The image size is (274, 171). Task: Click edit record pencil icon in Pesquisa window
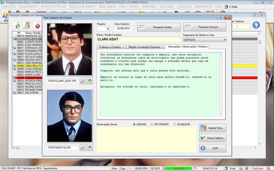click(26, 25)
